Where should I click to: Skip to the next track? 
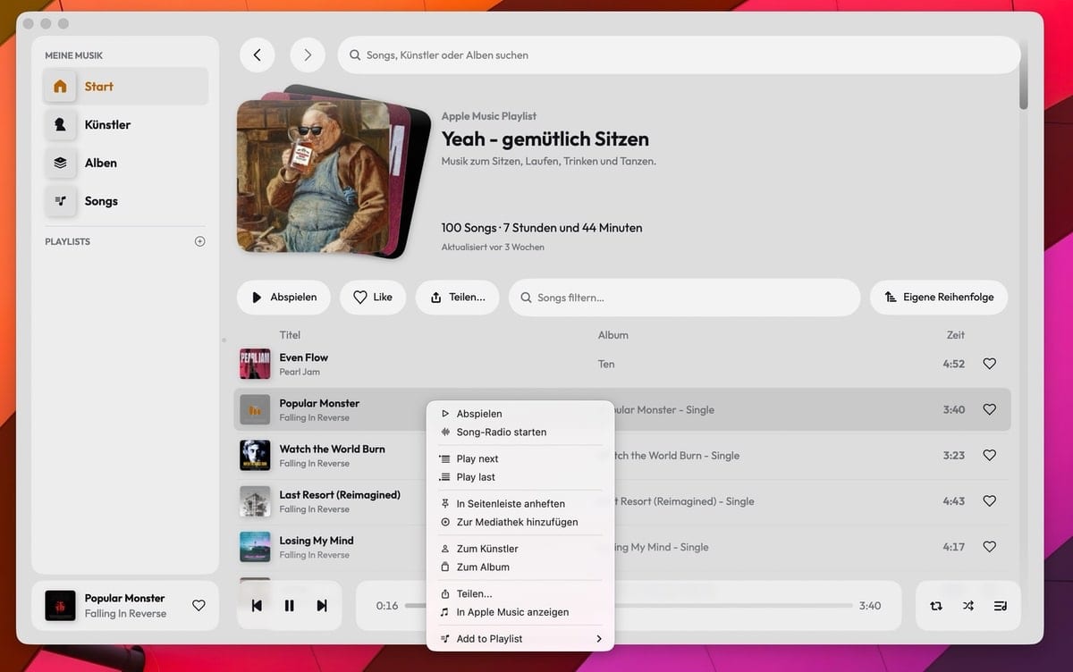click(x=322, y=606)
